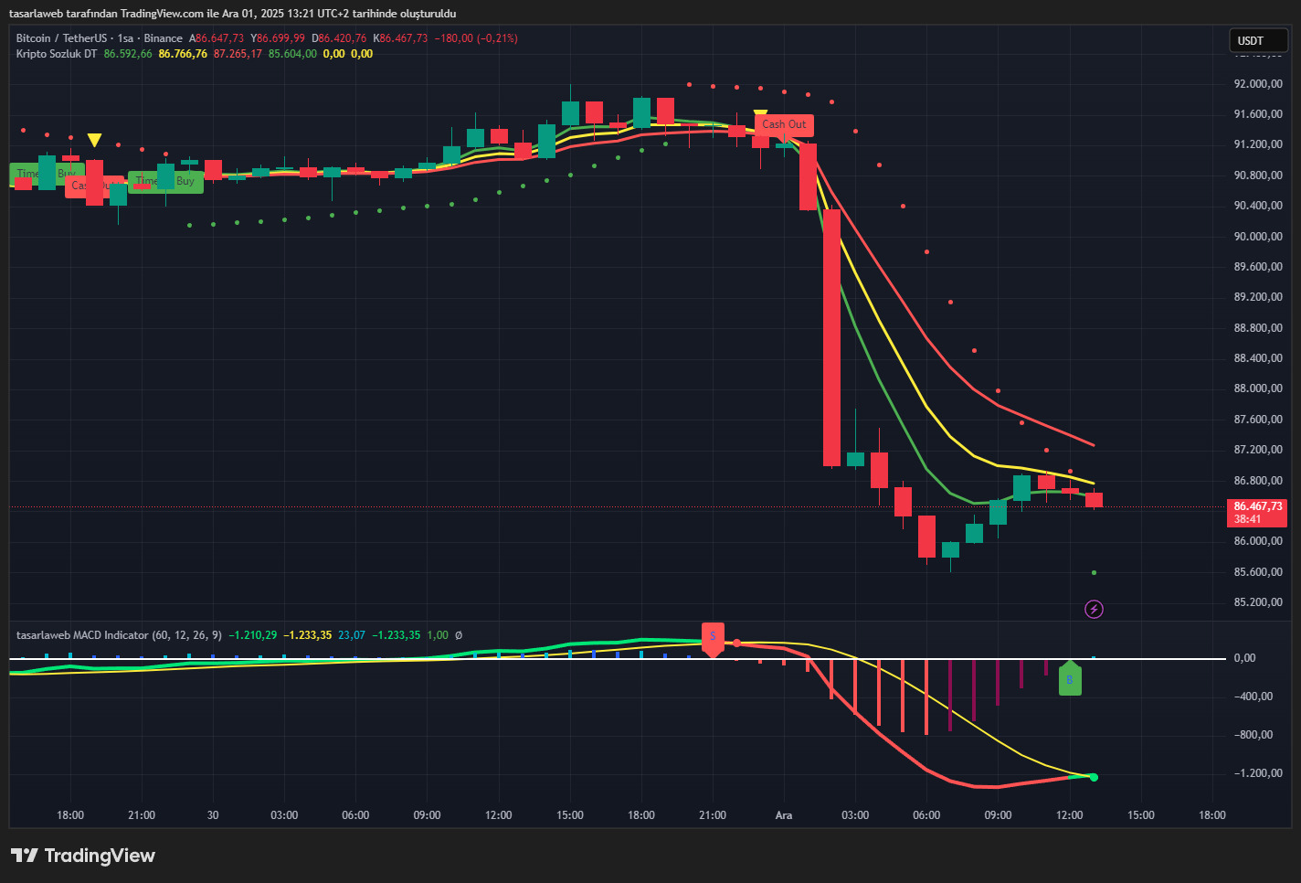Select the green B buy marker on MACD

[x=1070, y=679]
